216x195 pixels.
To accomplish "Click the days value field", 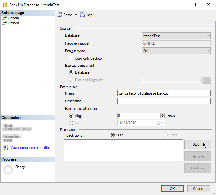I will coord(139,116).
